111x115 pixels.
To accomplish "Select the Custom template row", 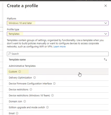I will click(58, 72).
